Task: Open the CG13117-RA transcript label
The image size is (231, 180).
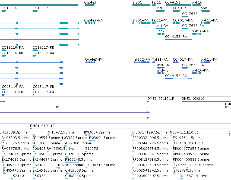Action: coord(43,53)
